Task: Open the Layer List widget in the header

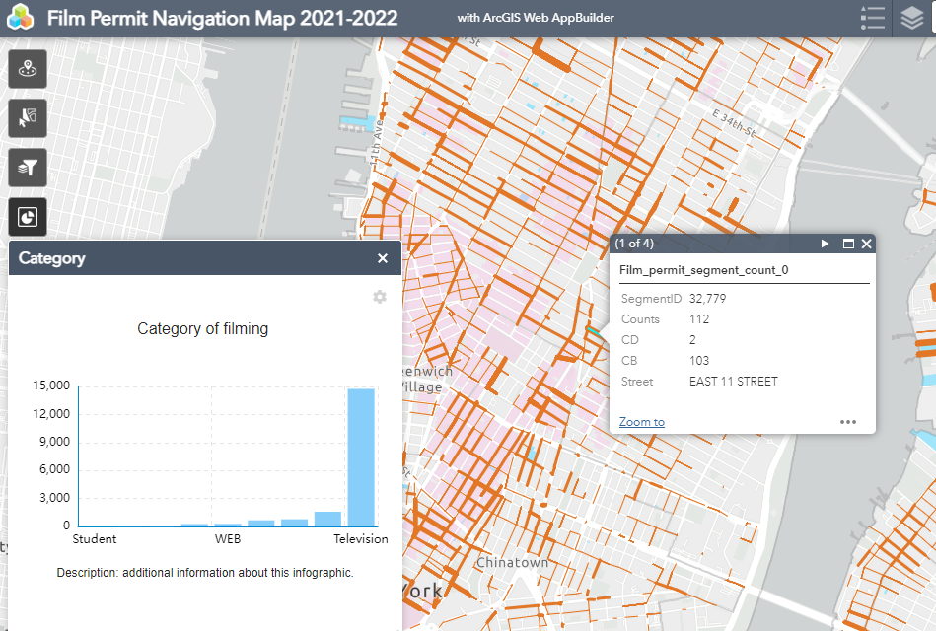Action: coord(911,18)
